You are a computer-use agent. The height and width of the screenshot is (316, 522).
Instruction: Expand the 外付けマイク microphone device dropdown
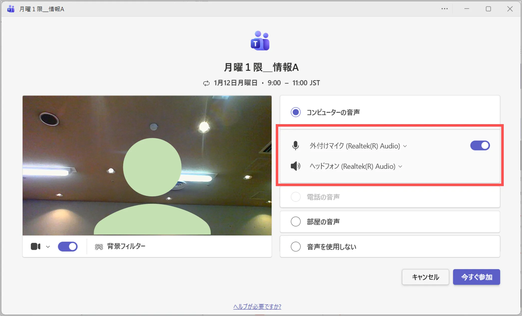tap(405, 146)
